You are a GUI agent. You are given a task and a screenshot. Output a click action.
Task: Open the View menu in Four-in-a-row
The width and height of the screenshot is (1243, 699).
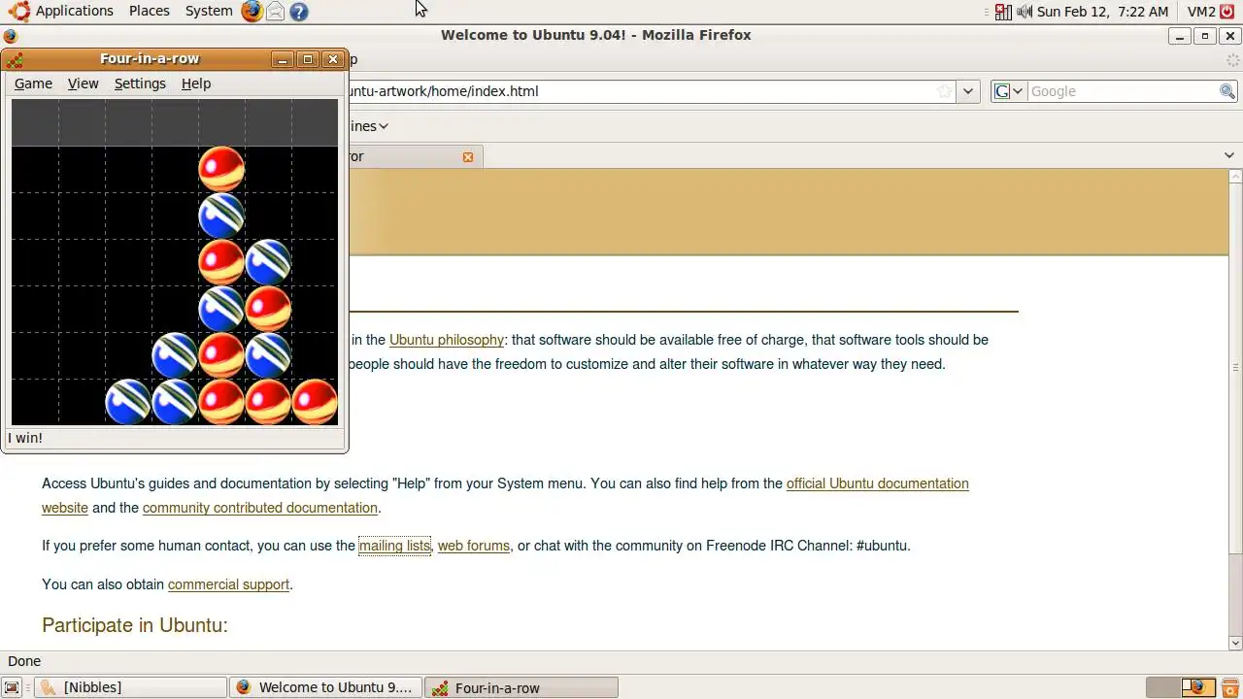[83, 83]
